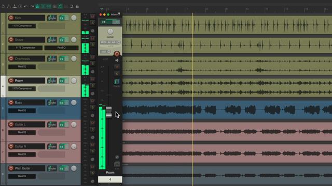The width and height of the screenshot is (332, 186).
Task: Open the ReaEQ slot on Wah Guitar track
Action: [22, 176]
